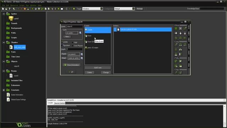
Task: Switch to the Source Control tab
Action: (x=60, y=103)
